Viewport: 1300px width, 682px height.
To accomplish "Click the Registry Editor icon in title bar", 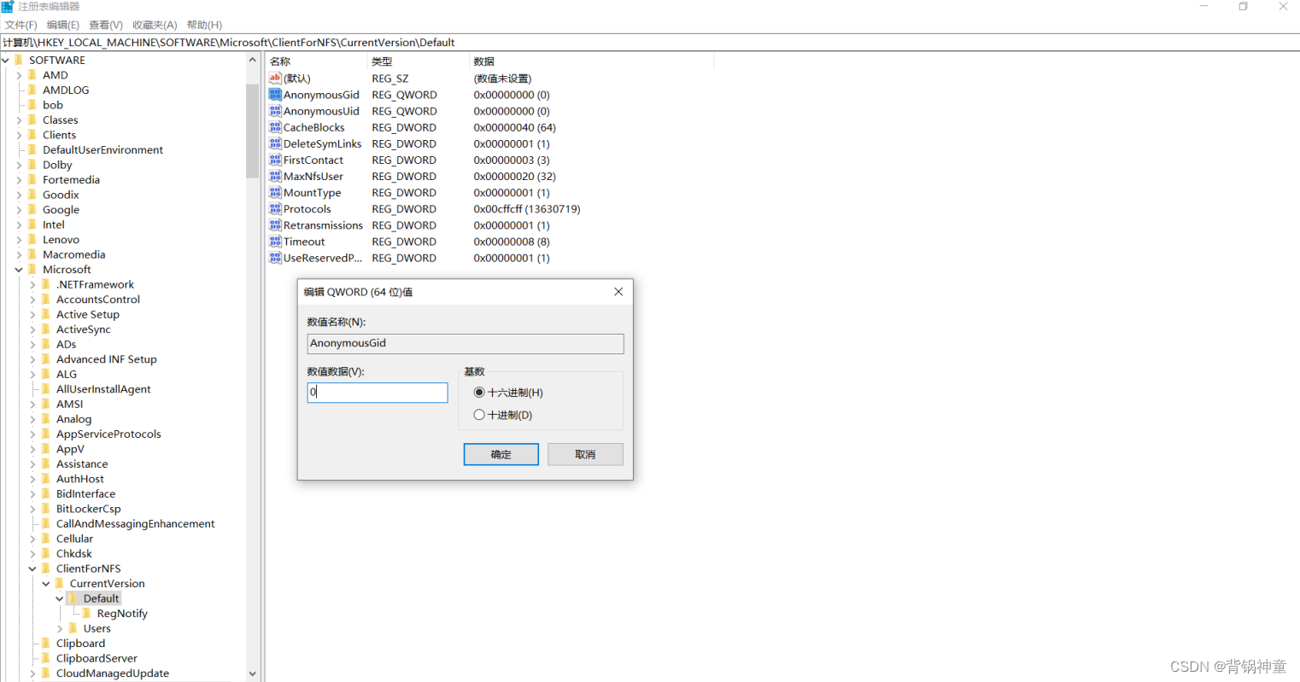I will click(x=7, y=6).
